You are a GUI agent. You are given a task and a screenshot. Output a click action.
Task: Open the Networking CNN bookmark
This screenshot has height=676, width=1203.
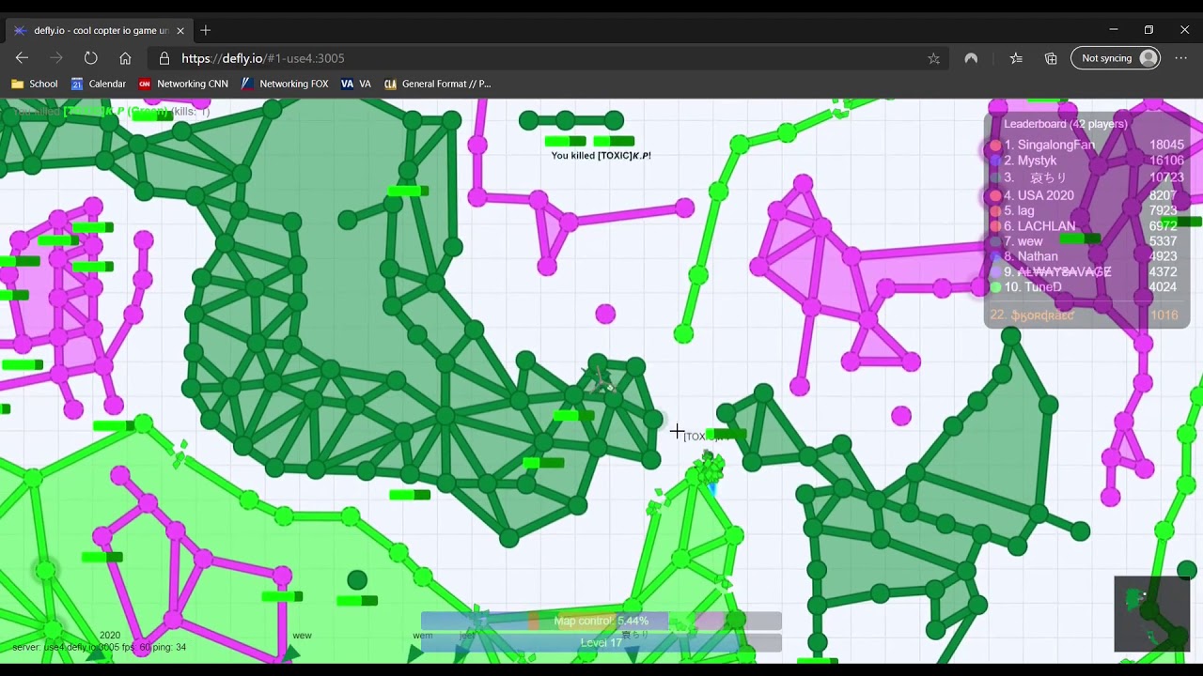click(183, 84)
